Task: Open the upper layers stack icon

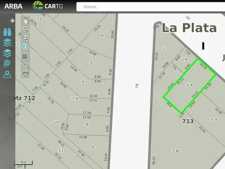Action: [x=7, y=43]
